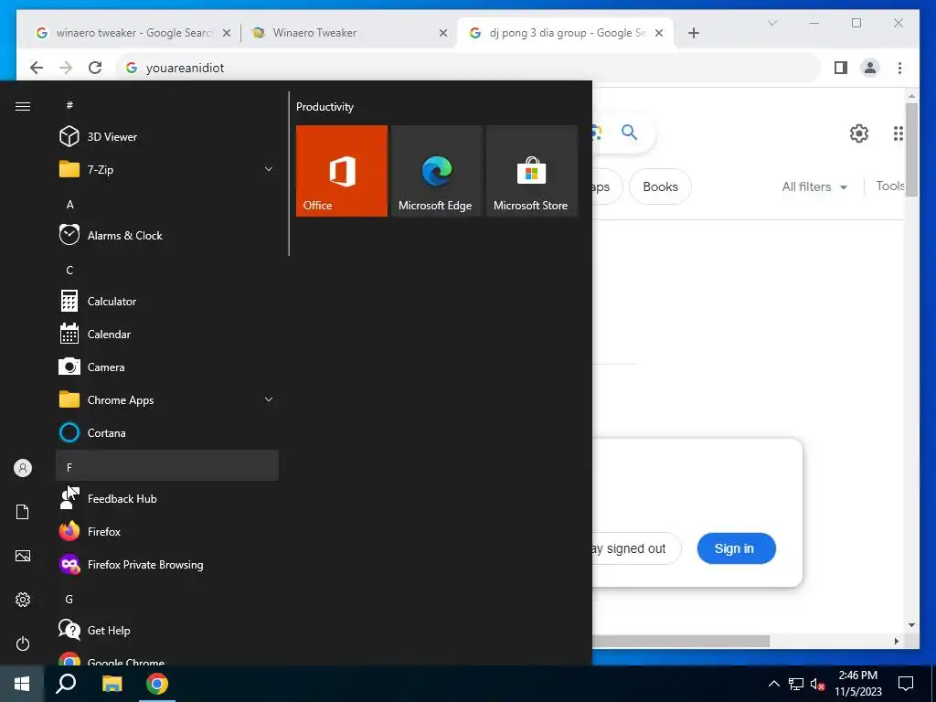The width and height of the screenshot is (936, 702).
Task: Expand the Start menu hamburger
Action: pyautogui.click(x=23, y=106)
